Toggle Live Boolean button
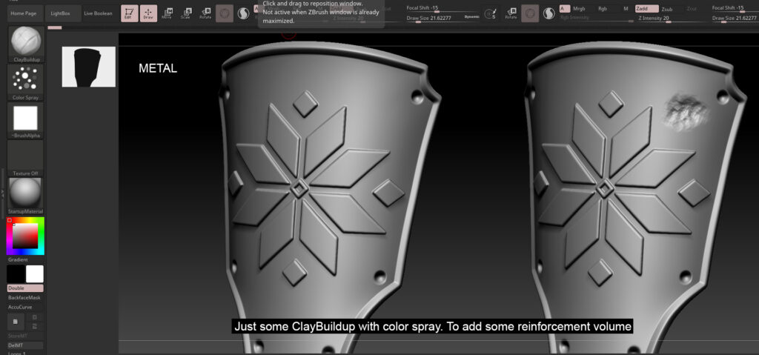 point(98,13)
